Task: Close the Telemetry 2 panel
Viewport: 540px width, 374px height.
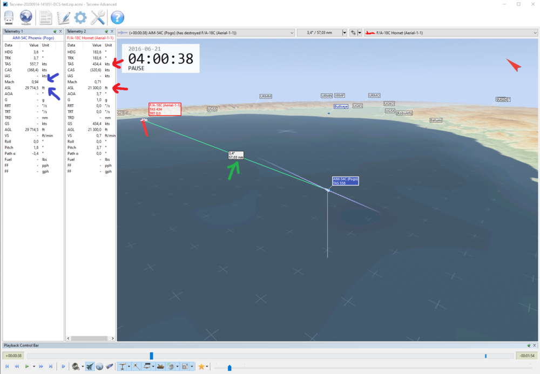Action: (x=112, y=31)
